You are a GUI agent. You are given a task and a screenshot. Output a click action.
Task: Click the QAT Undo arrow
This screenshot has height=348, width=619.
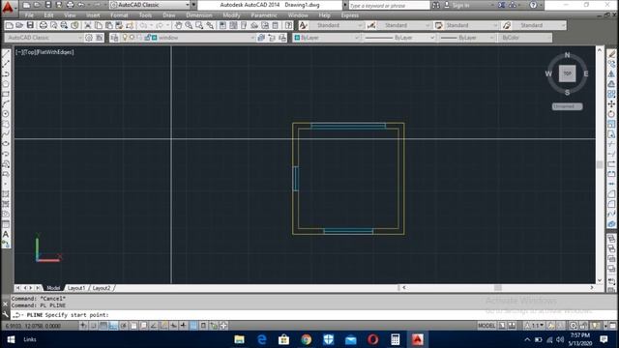(81, 5)
